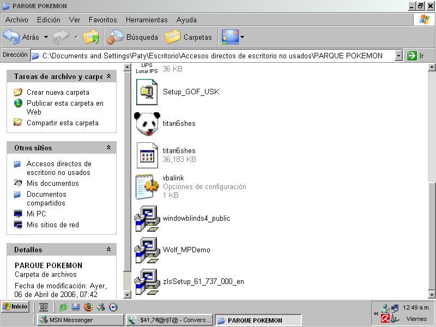Click the Setup_GOF_USK file name
The height and width of the screenshot is (327, 436).
191,92
